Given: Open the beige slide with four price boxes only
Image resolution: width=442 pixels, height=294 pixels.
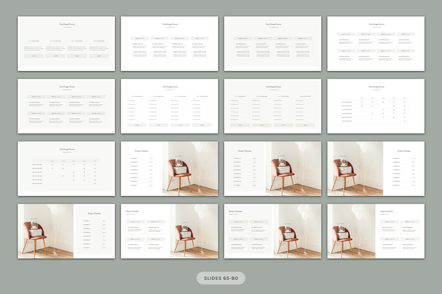Looking at the screenshot, I should coord(66,44).
